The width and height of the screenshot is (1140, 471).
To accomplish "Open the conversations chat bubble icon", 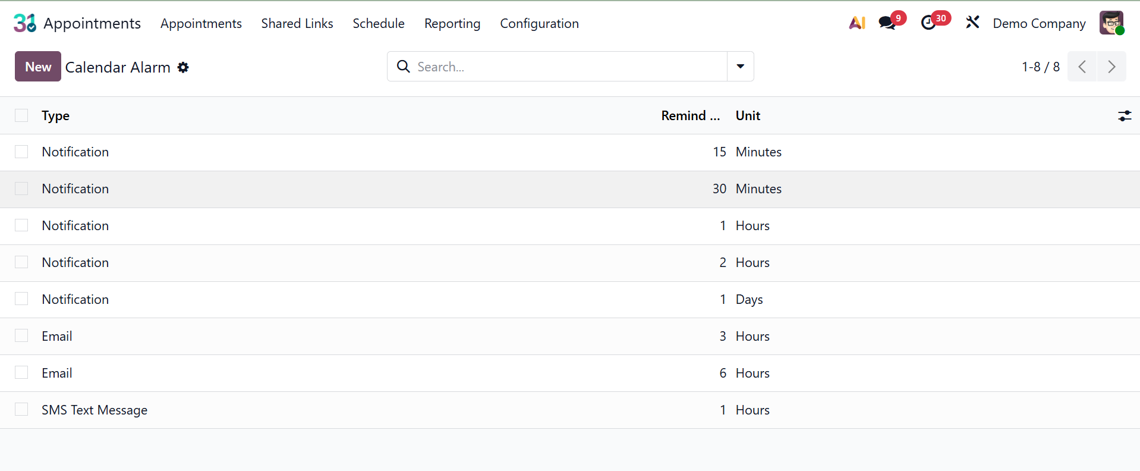I will click(x=887, y=23).
